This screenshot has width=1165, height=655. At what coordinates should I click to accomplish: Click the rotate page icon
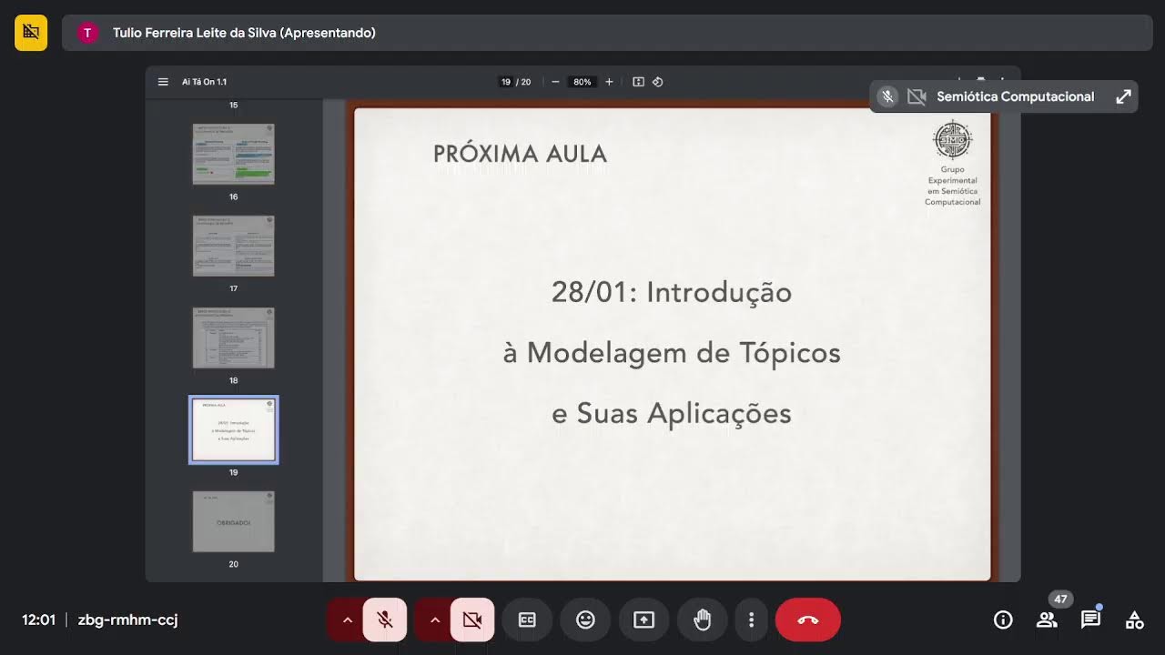click(x=658, y=82)
